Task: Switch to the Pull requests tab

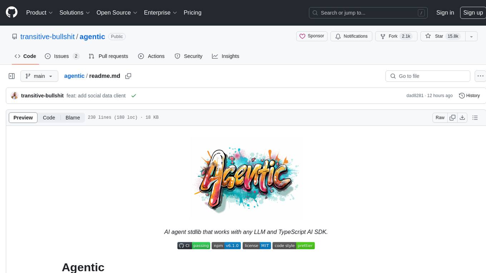Action: coord(108,56)
